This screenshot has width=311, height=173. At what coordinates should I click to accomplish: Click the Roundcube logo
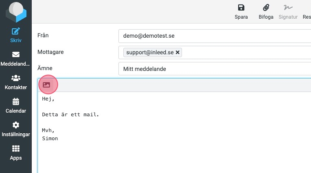point(15,12)
